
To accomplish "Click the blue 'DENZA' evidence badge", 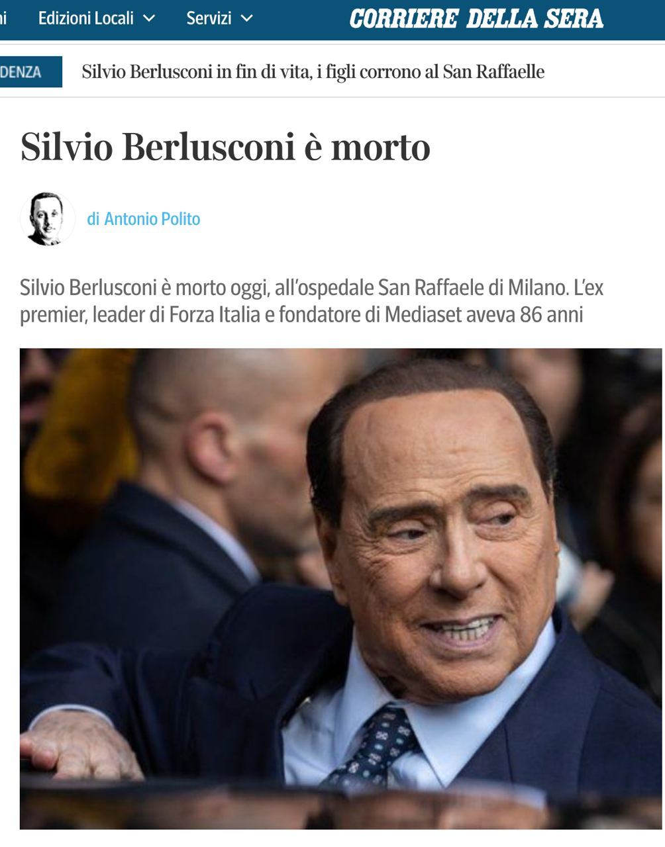I will [x=30, y=72].
